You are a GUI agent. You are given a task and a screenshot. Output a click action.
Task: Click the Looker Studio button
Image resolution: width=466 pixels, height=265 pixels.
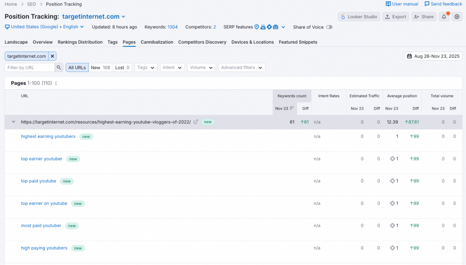point(359,17)
